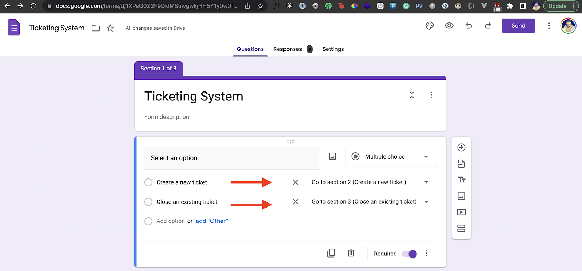Toggle the Required switch off

click(x=409, y=254)
